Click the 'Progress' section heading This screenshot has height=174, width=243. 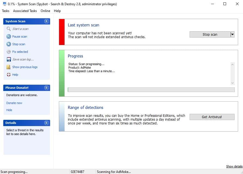75,56
